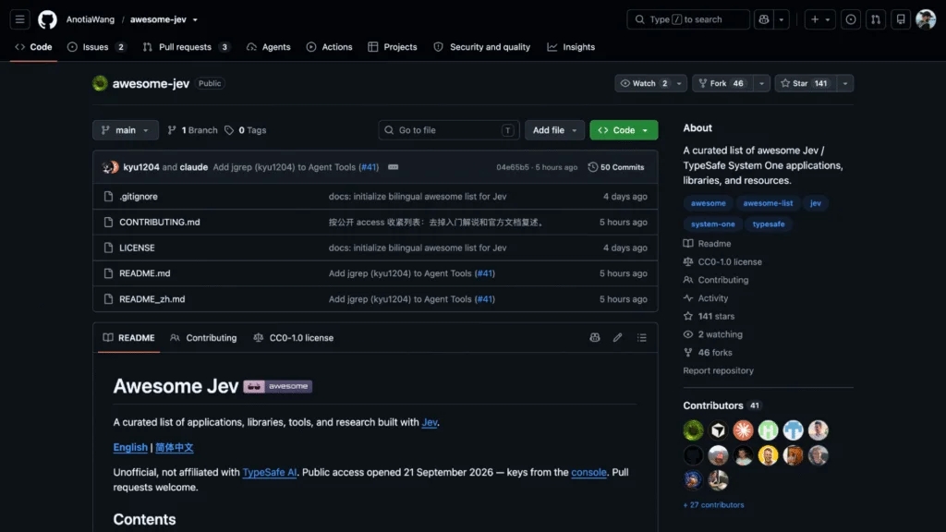Image resolution: width=946 pixels, height=532 pixels.
Task: Go to the GitHub homepage logo
Action: 48,19
